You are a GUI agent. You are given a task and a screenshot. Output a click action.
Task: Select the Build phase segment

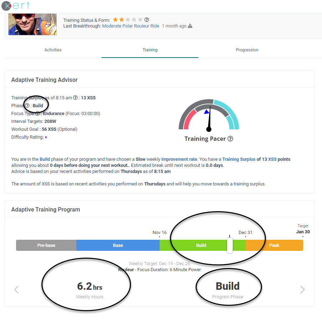(x=201, y=245)
